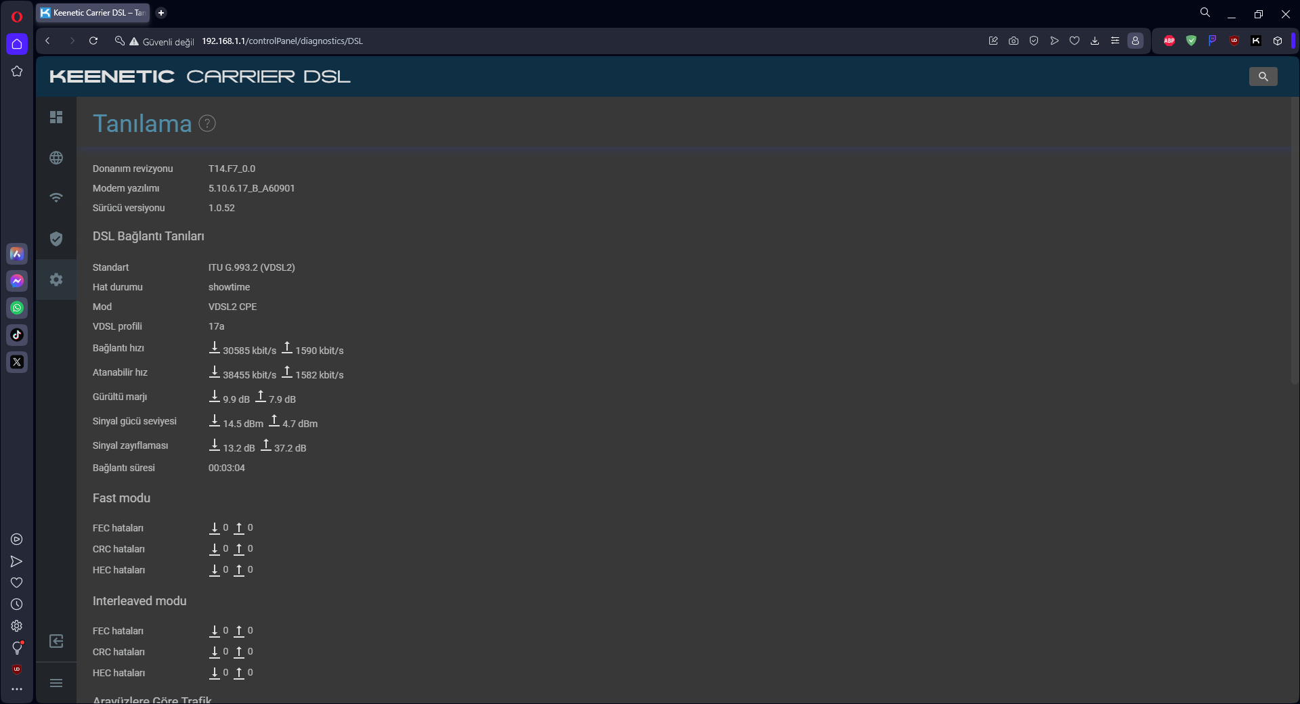The image size is (1300, 704).
Task: Click the Keenetic search button
Action: 1263,76
